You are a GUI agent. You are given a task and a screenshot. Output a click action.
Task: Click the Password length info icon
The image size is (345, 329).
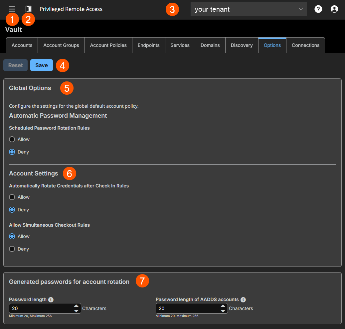coord(51,299)
